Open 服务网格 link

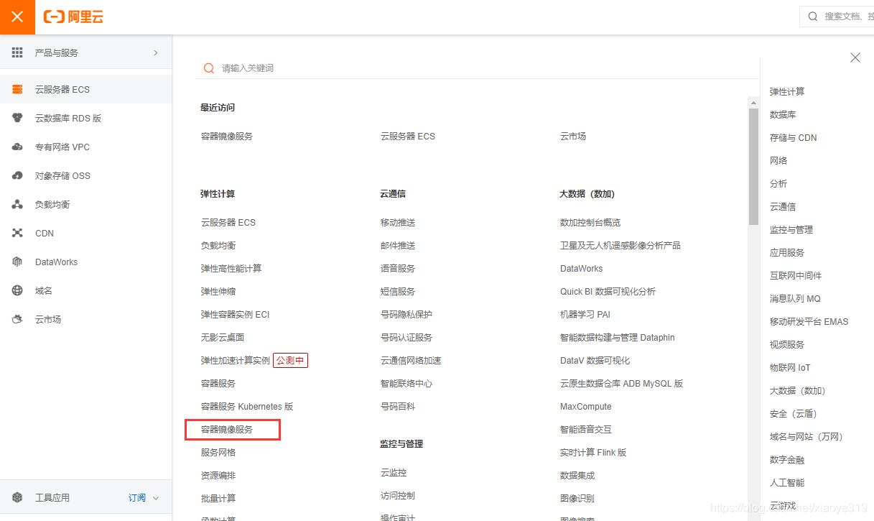pyautogui.click(x=218, y=452)
